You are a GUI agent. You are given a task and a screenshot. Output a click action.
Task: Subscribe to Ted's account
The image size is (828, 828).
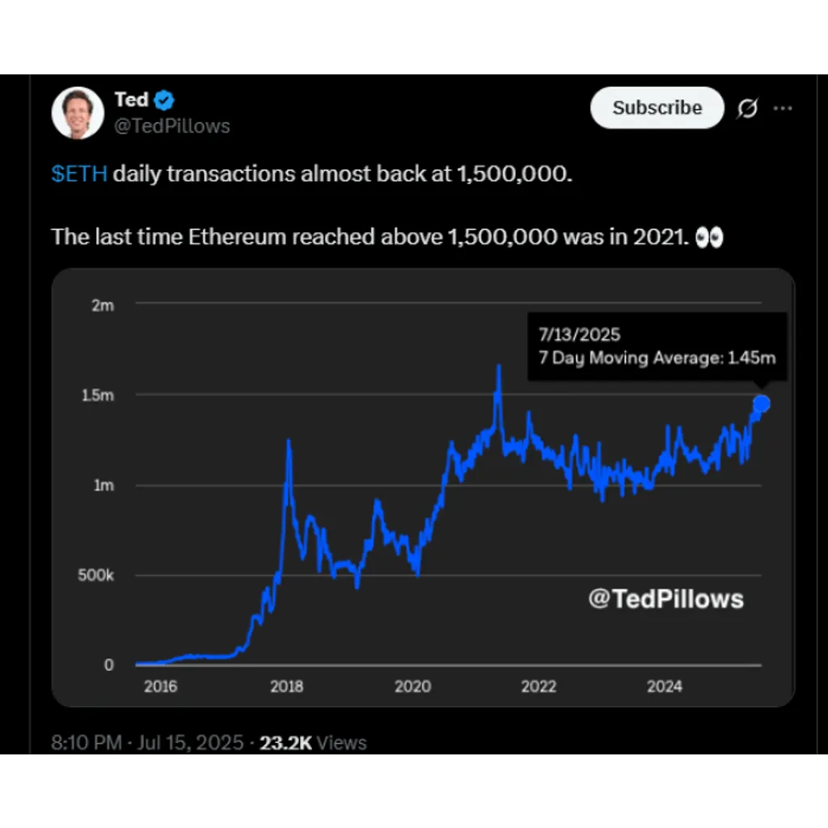(657, 108)
